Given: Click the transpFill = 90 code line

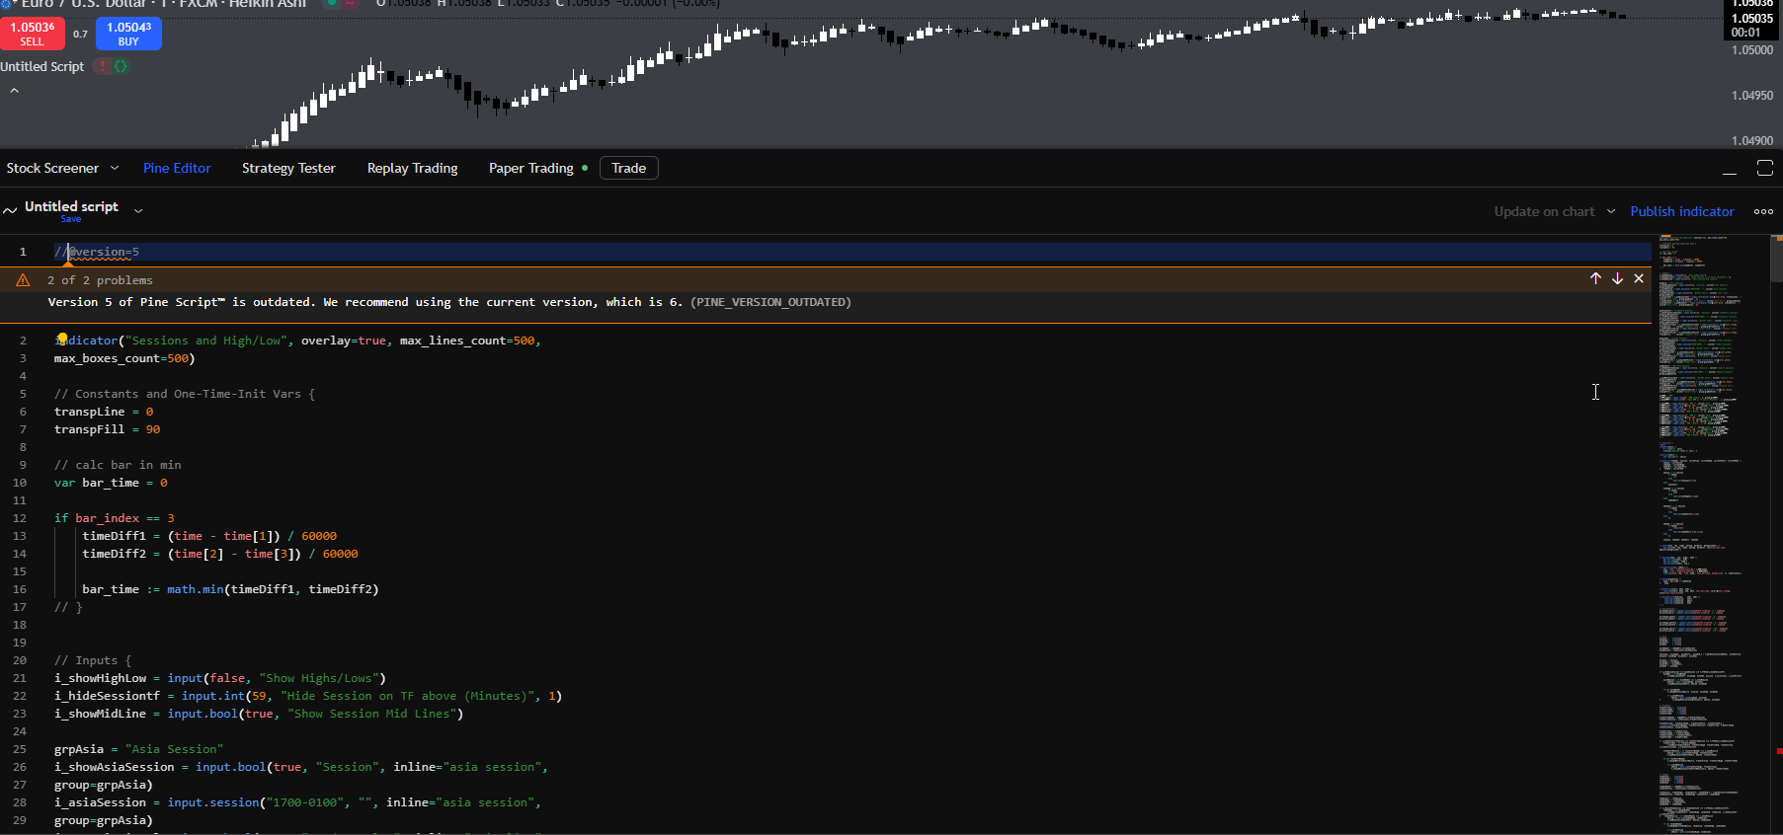Looking at the screenshot, I should click(x=107, y=429).
